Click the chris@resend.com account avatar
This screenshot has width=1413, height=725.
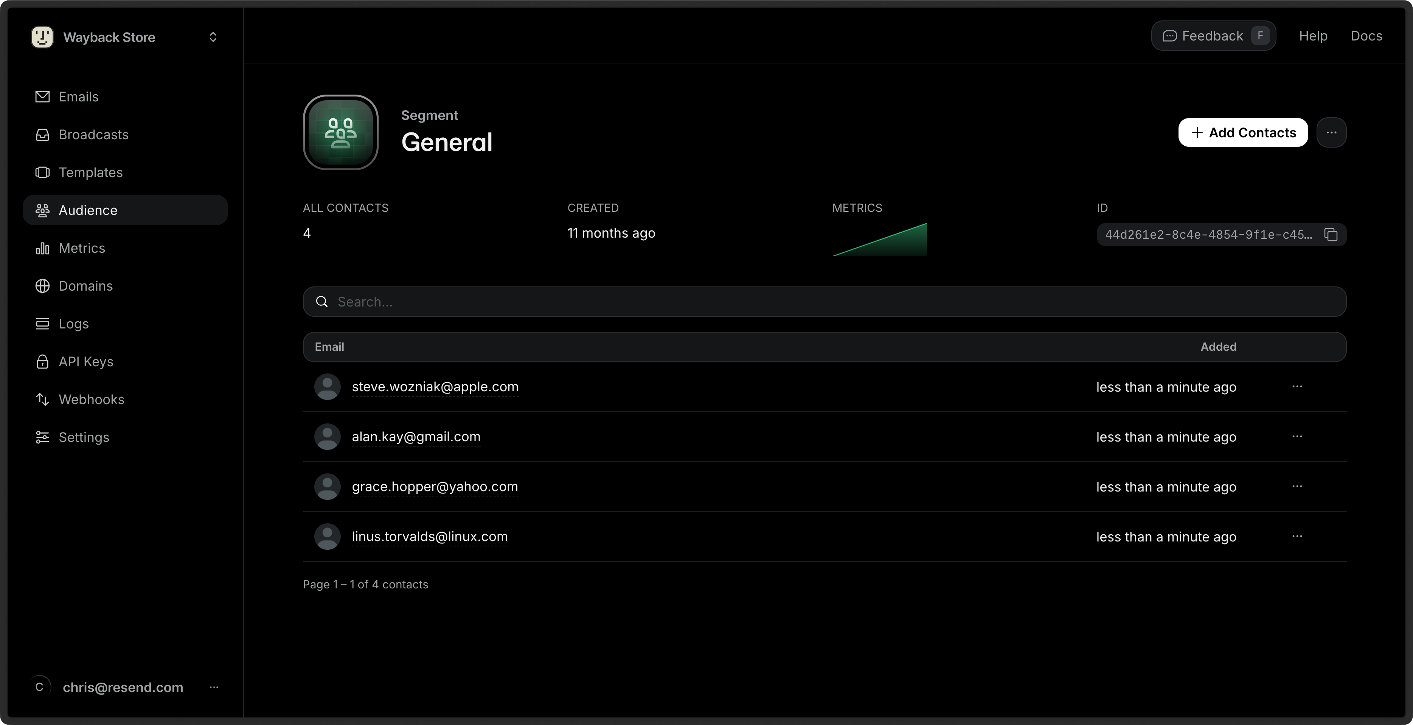tap(39, 687)
